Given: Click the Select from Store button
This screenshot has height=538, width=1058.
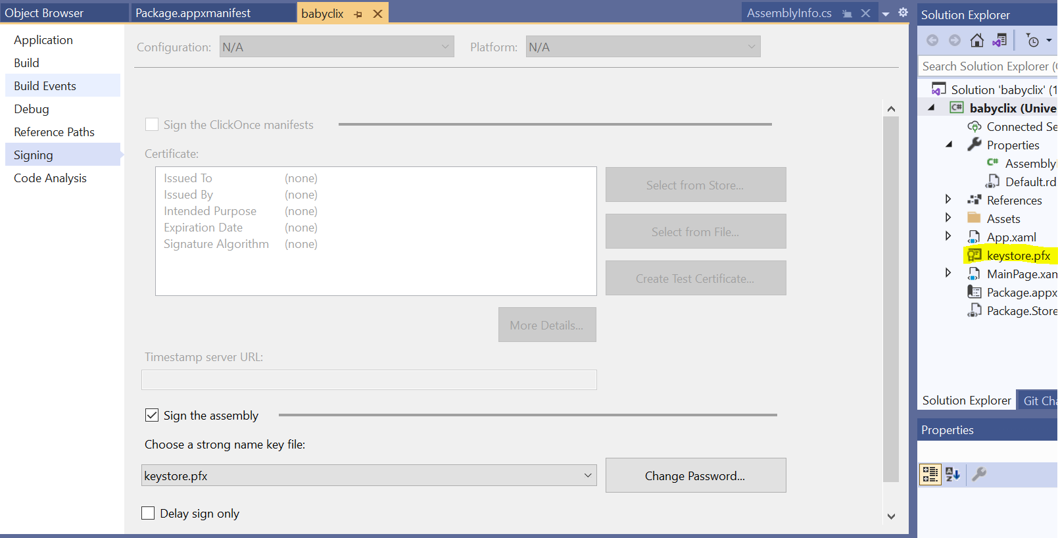Looking at the screenshot, I should pyautogui.click(x=696, y=185).
